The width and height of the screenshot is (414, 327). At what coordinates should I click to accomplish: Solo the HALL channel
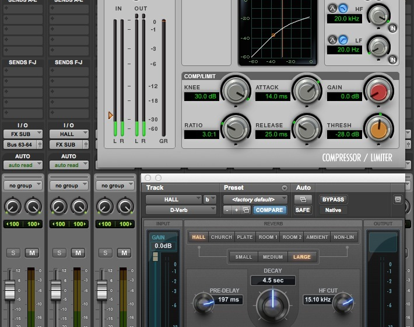(59, 253)
